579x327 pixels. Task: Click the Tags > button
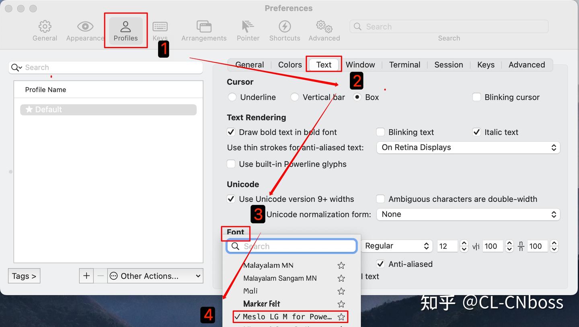tap(24, 276)
